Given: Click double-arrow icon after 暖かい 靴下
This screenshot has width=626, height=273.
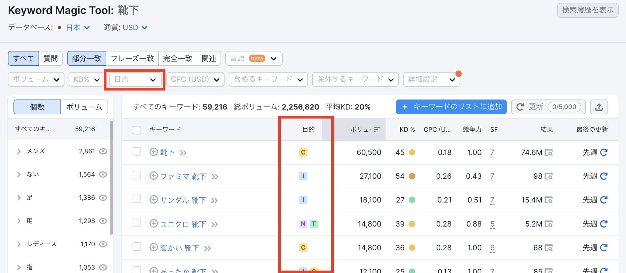Looking at the screenshot, I should 208,248.
